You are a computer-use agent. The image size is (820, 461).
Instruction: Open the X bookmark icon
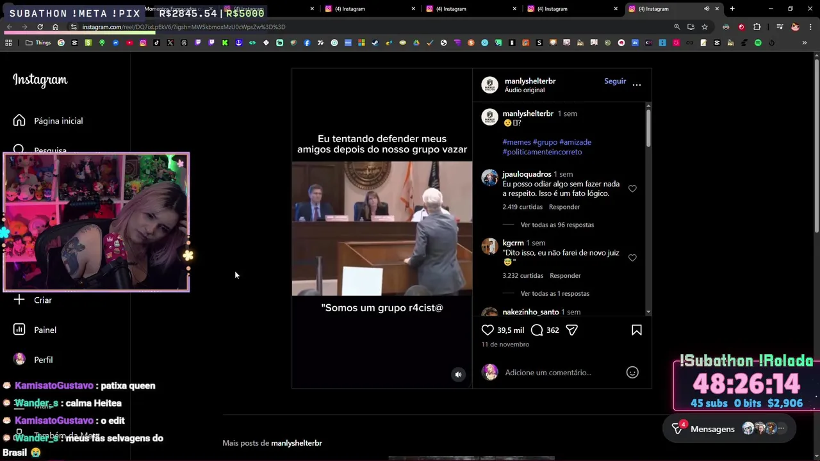pyautogui.click(x=170, y=43)
